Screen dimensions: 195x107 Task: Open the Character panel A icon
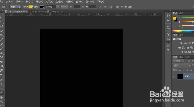click(x=168, y=45)
